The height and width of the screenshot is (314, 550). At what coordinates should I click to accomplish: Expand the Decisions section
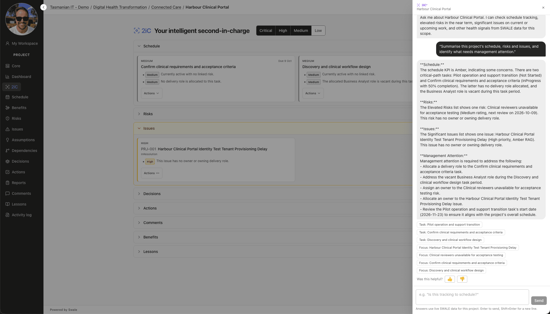coord(273,194)
